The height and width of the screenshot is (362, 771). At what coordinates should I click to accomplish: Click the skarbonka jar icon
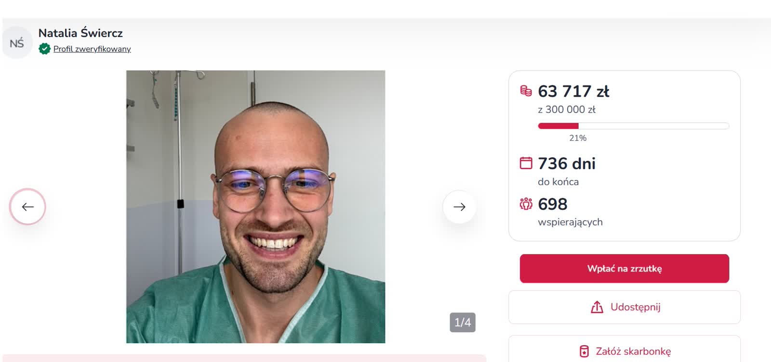(x=584, y=351)
